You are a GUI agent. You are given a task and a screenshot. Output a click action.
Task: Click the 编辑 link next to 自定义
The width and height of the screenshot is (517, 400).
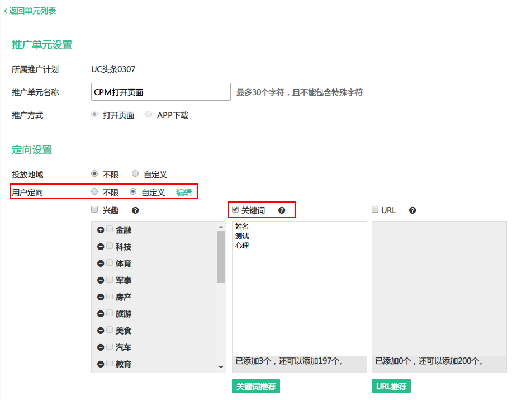tap(184, 191)
